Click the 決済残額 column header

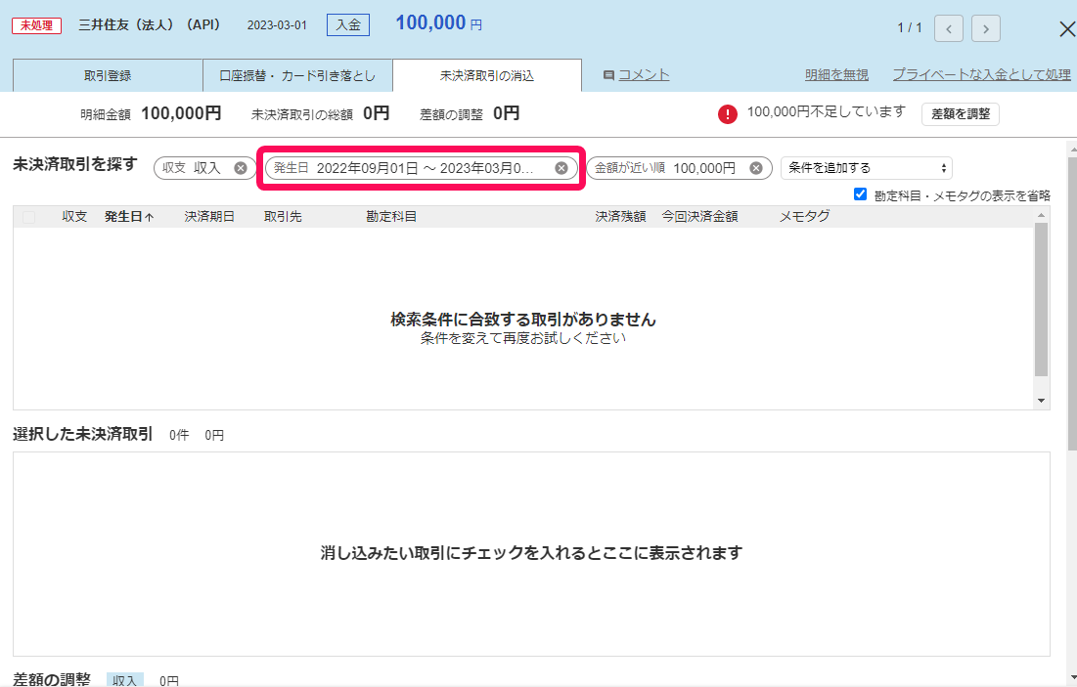620,217
